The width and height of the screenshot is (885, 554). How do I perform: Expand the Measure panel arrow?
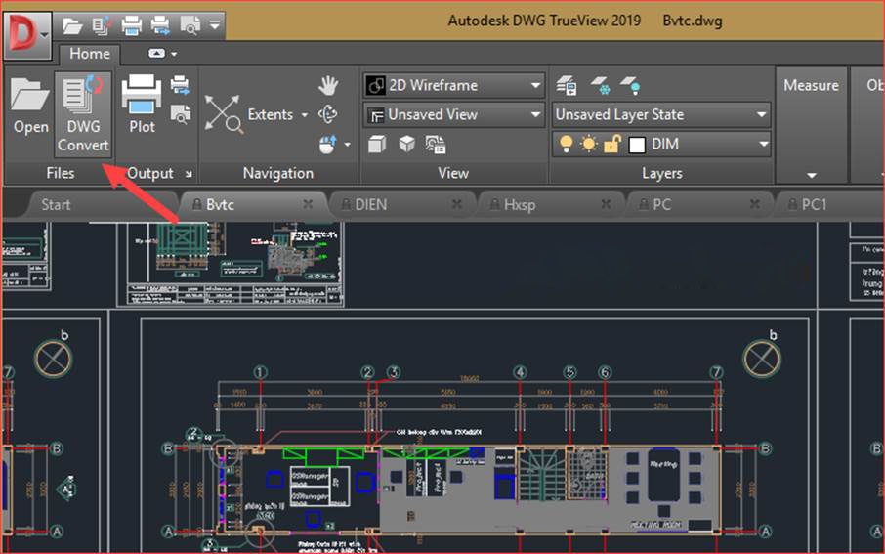(811, 175)
